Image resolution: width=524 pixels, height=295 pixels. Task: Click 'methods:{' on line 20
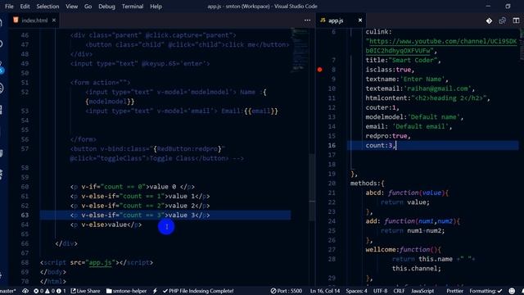click(x=368, y=184)
